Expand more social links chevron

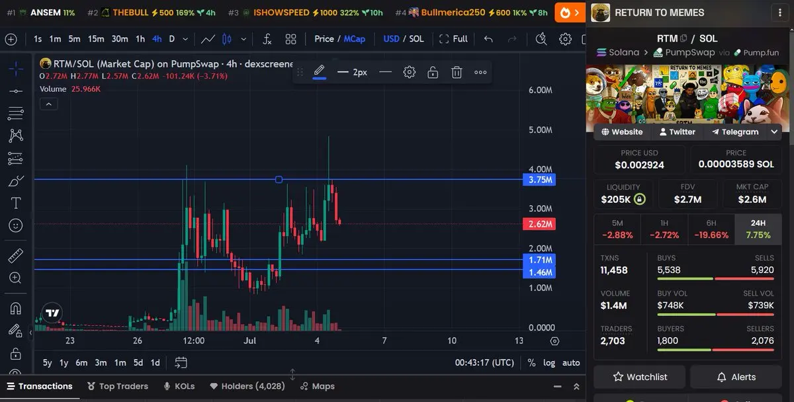tap(774, 132)
